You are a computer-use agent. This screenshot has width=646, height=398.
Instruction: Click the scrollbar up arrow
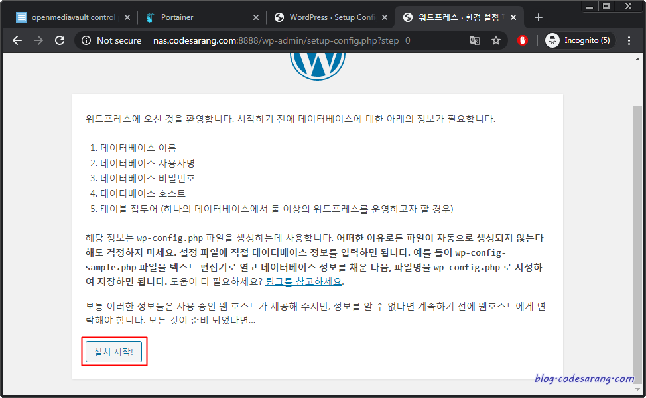click(x=637, y=59)
